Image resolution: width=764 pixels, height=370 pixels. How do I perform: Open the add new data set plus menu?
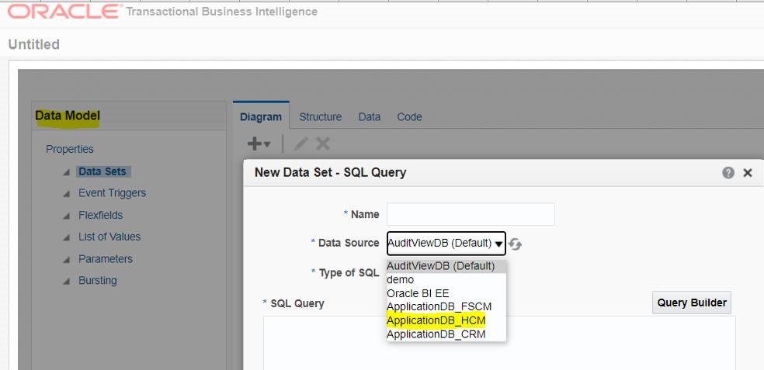(259, 144)
